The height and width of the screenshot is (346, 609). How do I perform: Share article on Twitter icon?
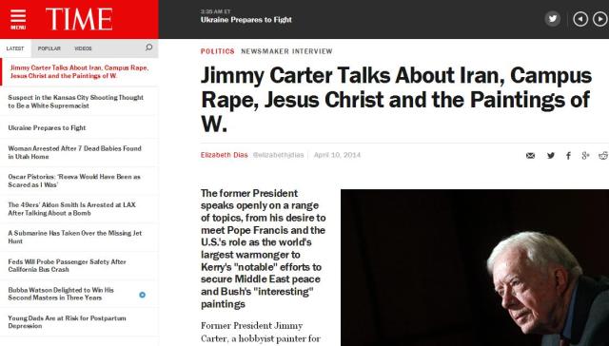click(551, 156)
